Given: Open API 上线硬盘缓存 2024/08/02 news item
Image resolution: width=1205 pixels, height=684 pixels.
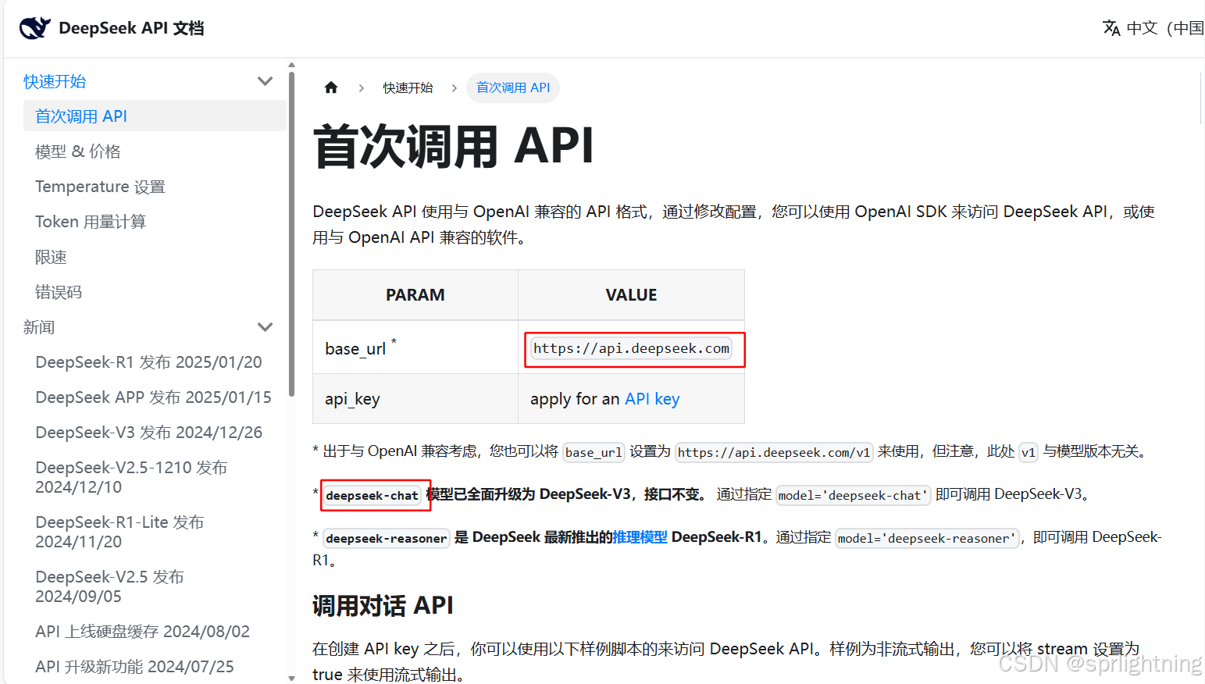Looking at the screenshot, I should (142, 632).
